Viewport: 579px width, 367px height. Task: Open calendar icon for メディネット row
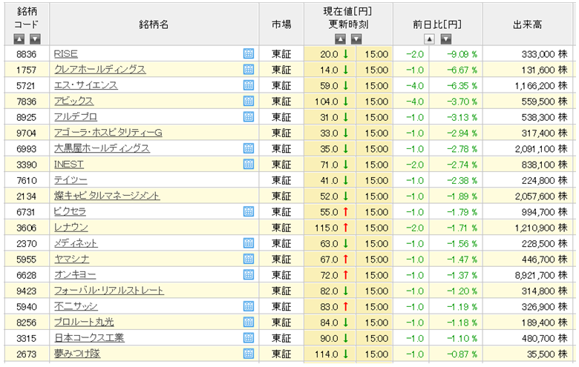click(249, 243)
